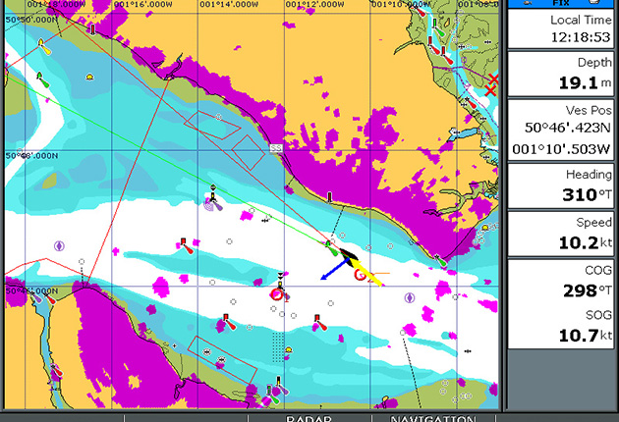
Task: Select green buoy on coast east of vessel
Action: 440,260
